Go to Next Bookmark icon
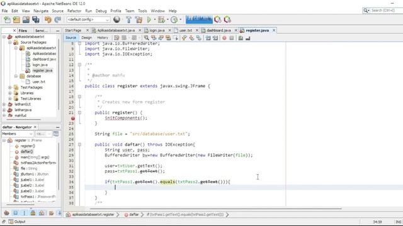Image resolution: width=403 pixels, height=226 pixels. (x=191, y=38)
